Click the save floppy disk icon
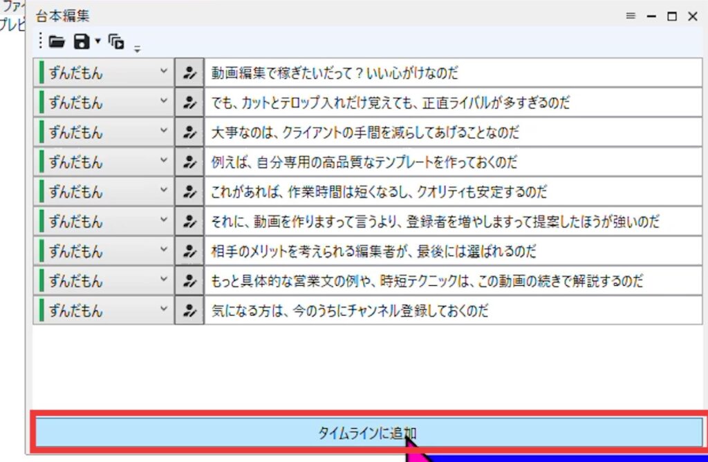Image resolution: width=708 pixels, height=462 pixels. (82, 42)
